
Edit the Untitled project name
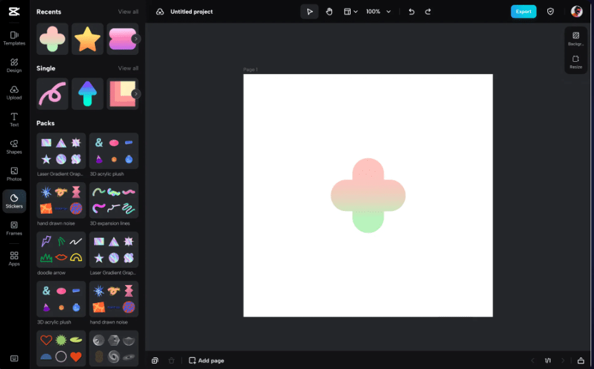(191, 12)
